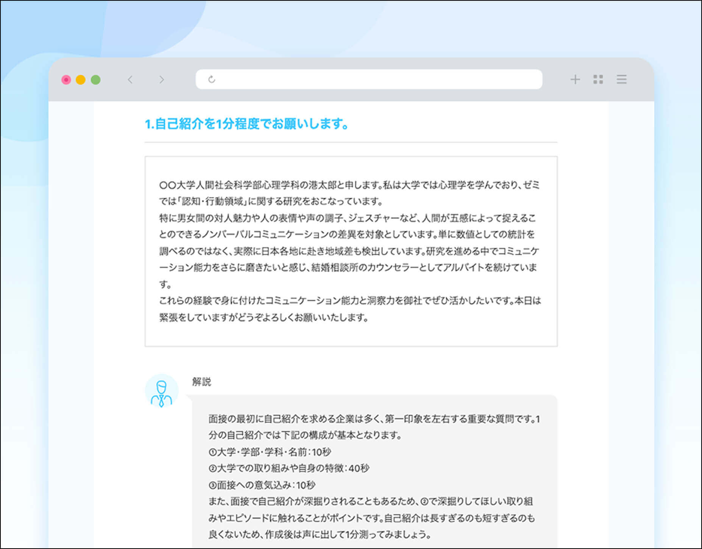Open the hamburger menu in the browser toolbar
Viewport: 702px width, 549px height.
621,79
